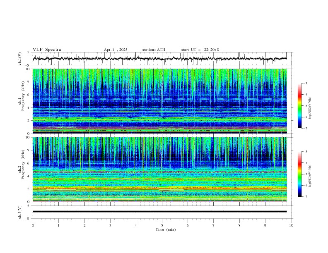Click the time axis tick label "9"

click(265, 225)
